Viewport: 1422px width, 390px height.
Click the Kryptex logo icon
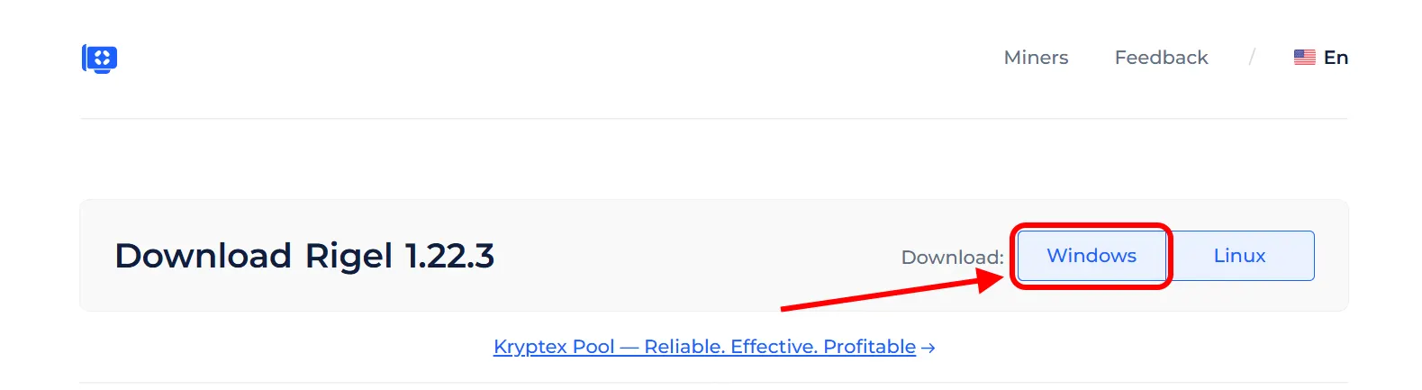point(100,59)
